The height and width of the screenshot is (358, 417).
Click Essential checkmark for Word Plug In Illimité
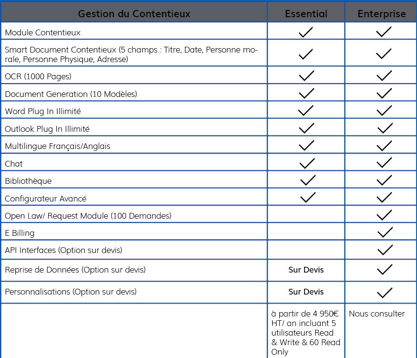[306, 111]
